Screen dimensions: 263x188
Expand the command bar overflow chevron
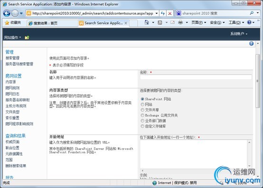tap(258, 20)
